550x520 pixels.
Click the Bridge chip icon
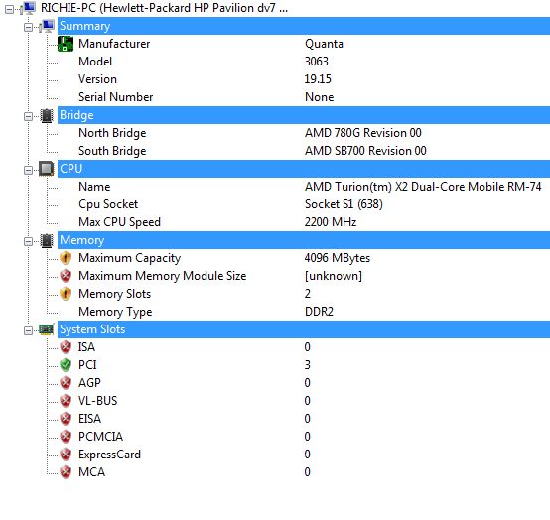[47, 115]
